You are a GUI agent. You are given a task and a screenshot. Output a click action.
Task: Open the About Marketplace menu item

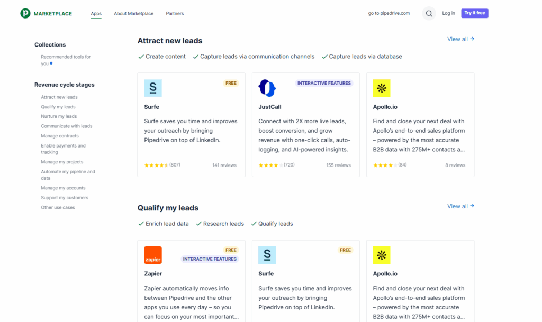coord(133,13)
